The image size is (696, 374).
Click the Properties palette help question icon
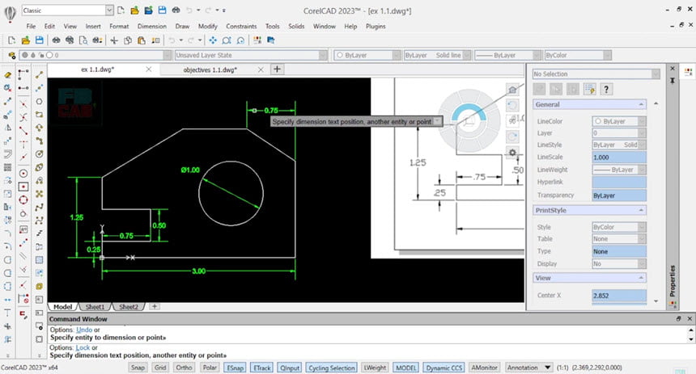click(x=606, y=89)
